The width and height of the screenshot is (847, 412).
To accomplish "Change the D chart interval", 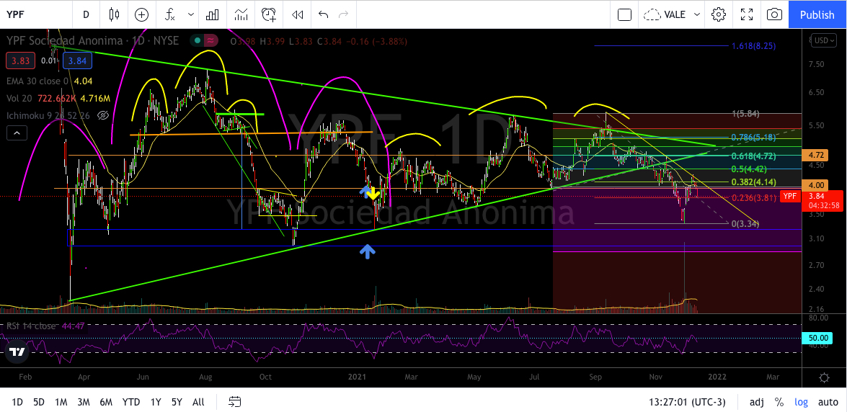I will (x=86, y=14).
